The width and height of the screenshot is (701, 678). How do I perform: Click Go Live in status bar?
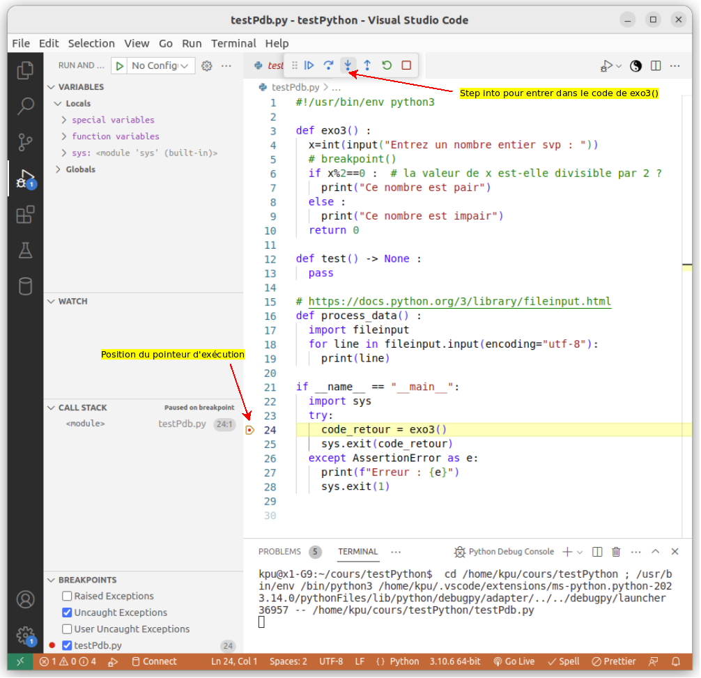(514, 663)
